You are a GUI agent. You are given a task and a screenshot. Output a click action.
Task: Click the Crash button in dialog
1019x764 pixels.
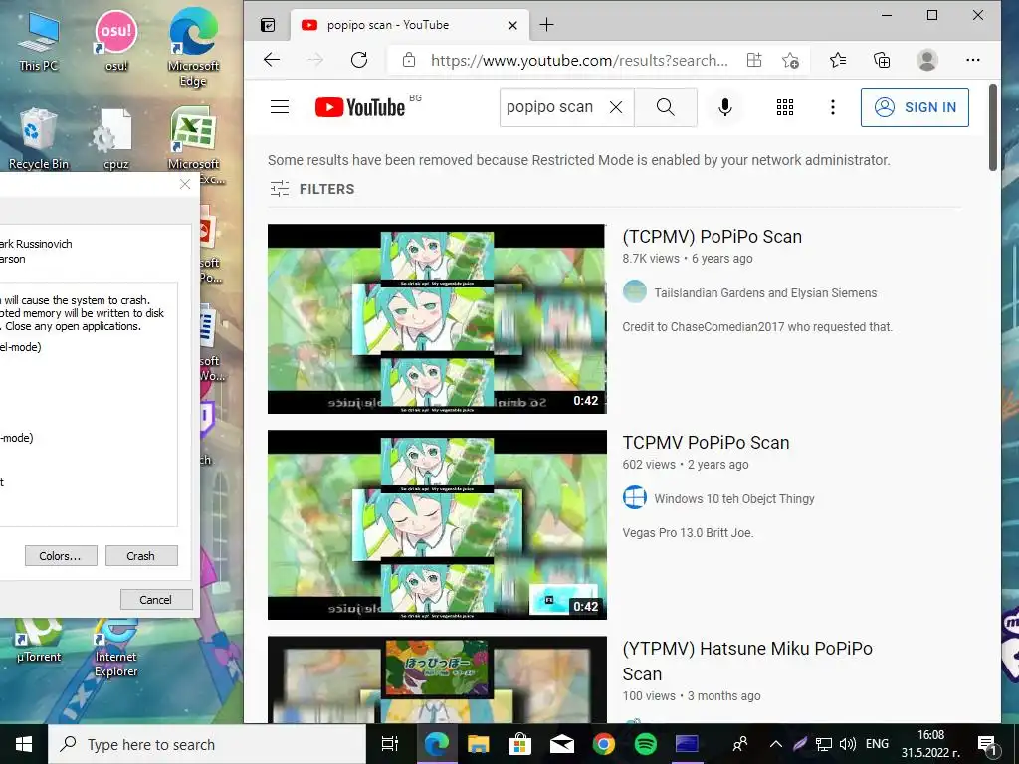pyautogui.click(x=141, y=555)
